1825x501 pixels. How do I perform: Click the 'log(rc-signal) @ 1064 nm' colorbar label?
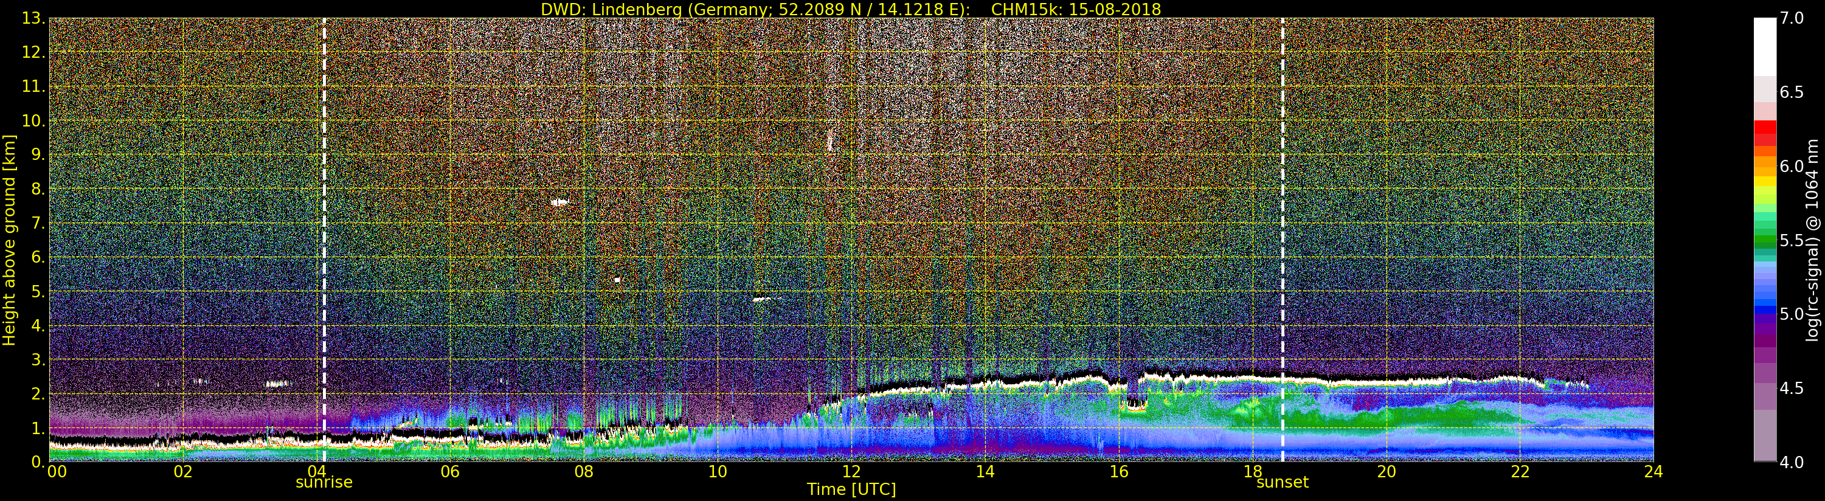click(1812, 240)
